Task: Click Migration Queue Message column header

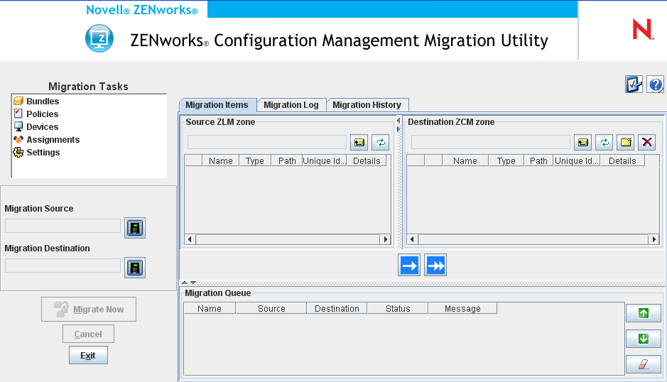Action: pos(462,308)
